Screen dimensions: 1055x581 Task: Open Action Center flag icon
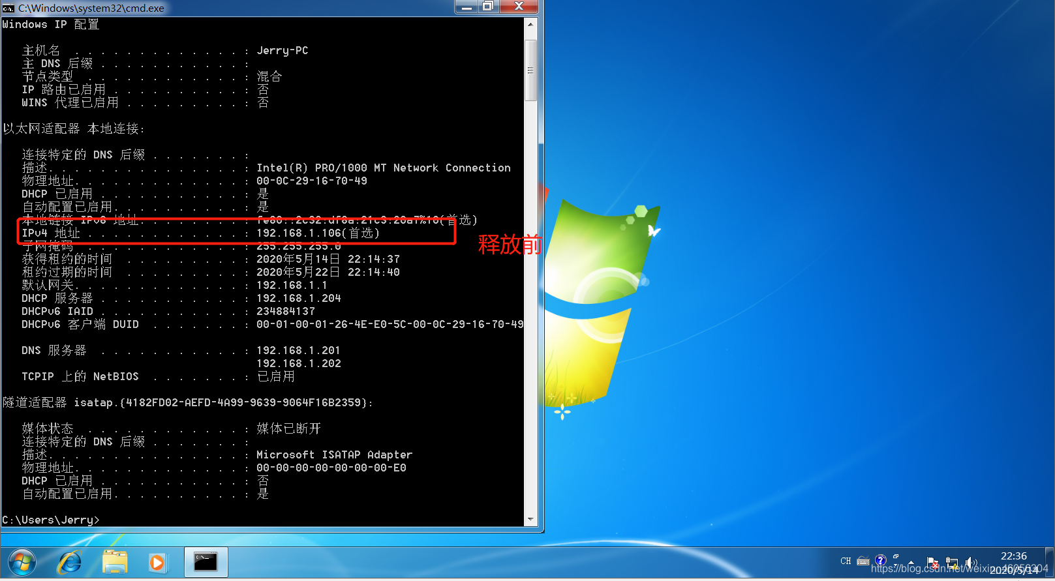point(932,563)
